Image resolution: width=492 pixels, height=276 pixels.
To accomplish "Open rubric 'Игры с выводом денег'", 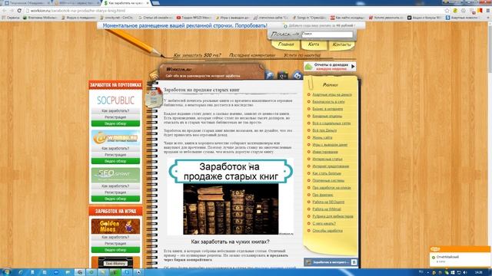I will [x=330, y=145].
